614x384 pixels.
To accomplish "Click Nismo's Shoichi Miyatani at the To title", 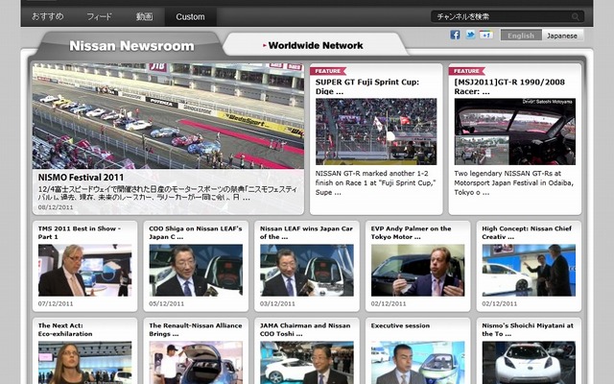I will [528, 329].
